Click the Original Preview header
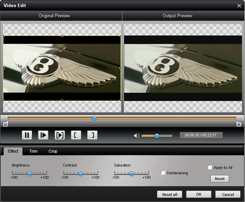The image size is (245, 202). tap(54, 16)
